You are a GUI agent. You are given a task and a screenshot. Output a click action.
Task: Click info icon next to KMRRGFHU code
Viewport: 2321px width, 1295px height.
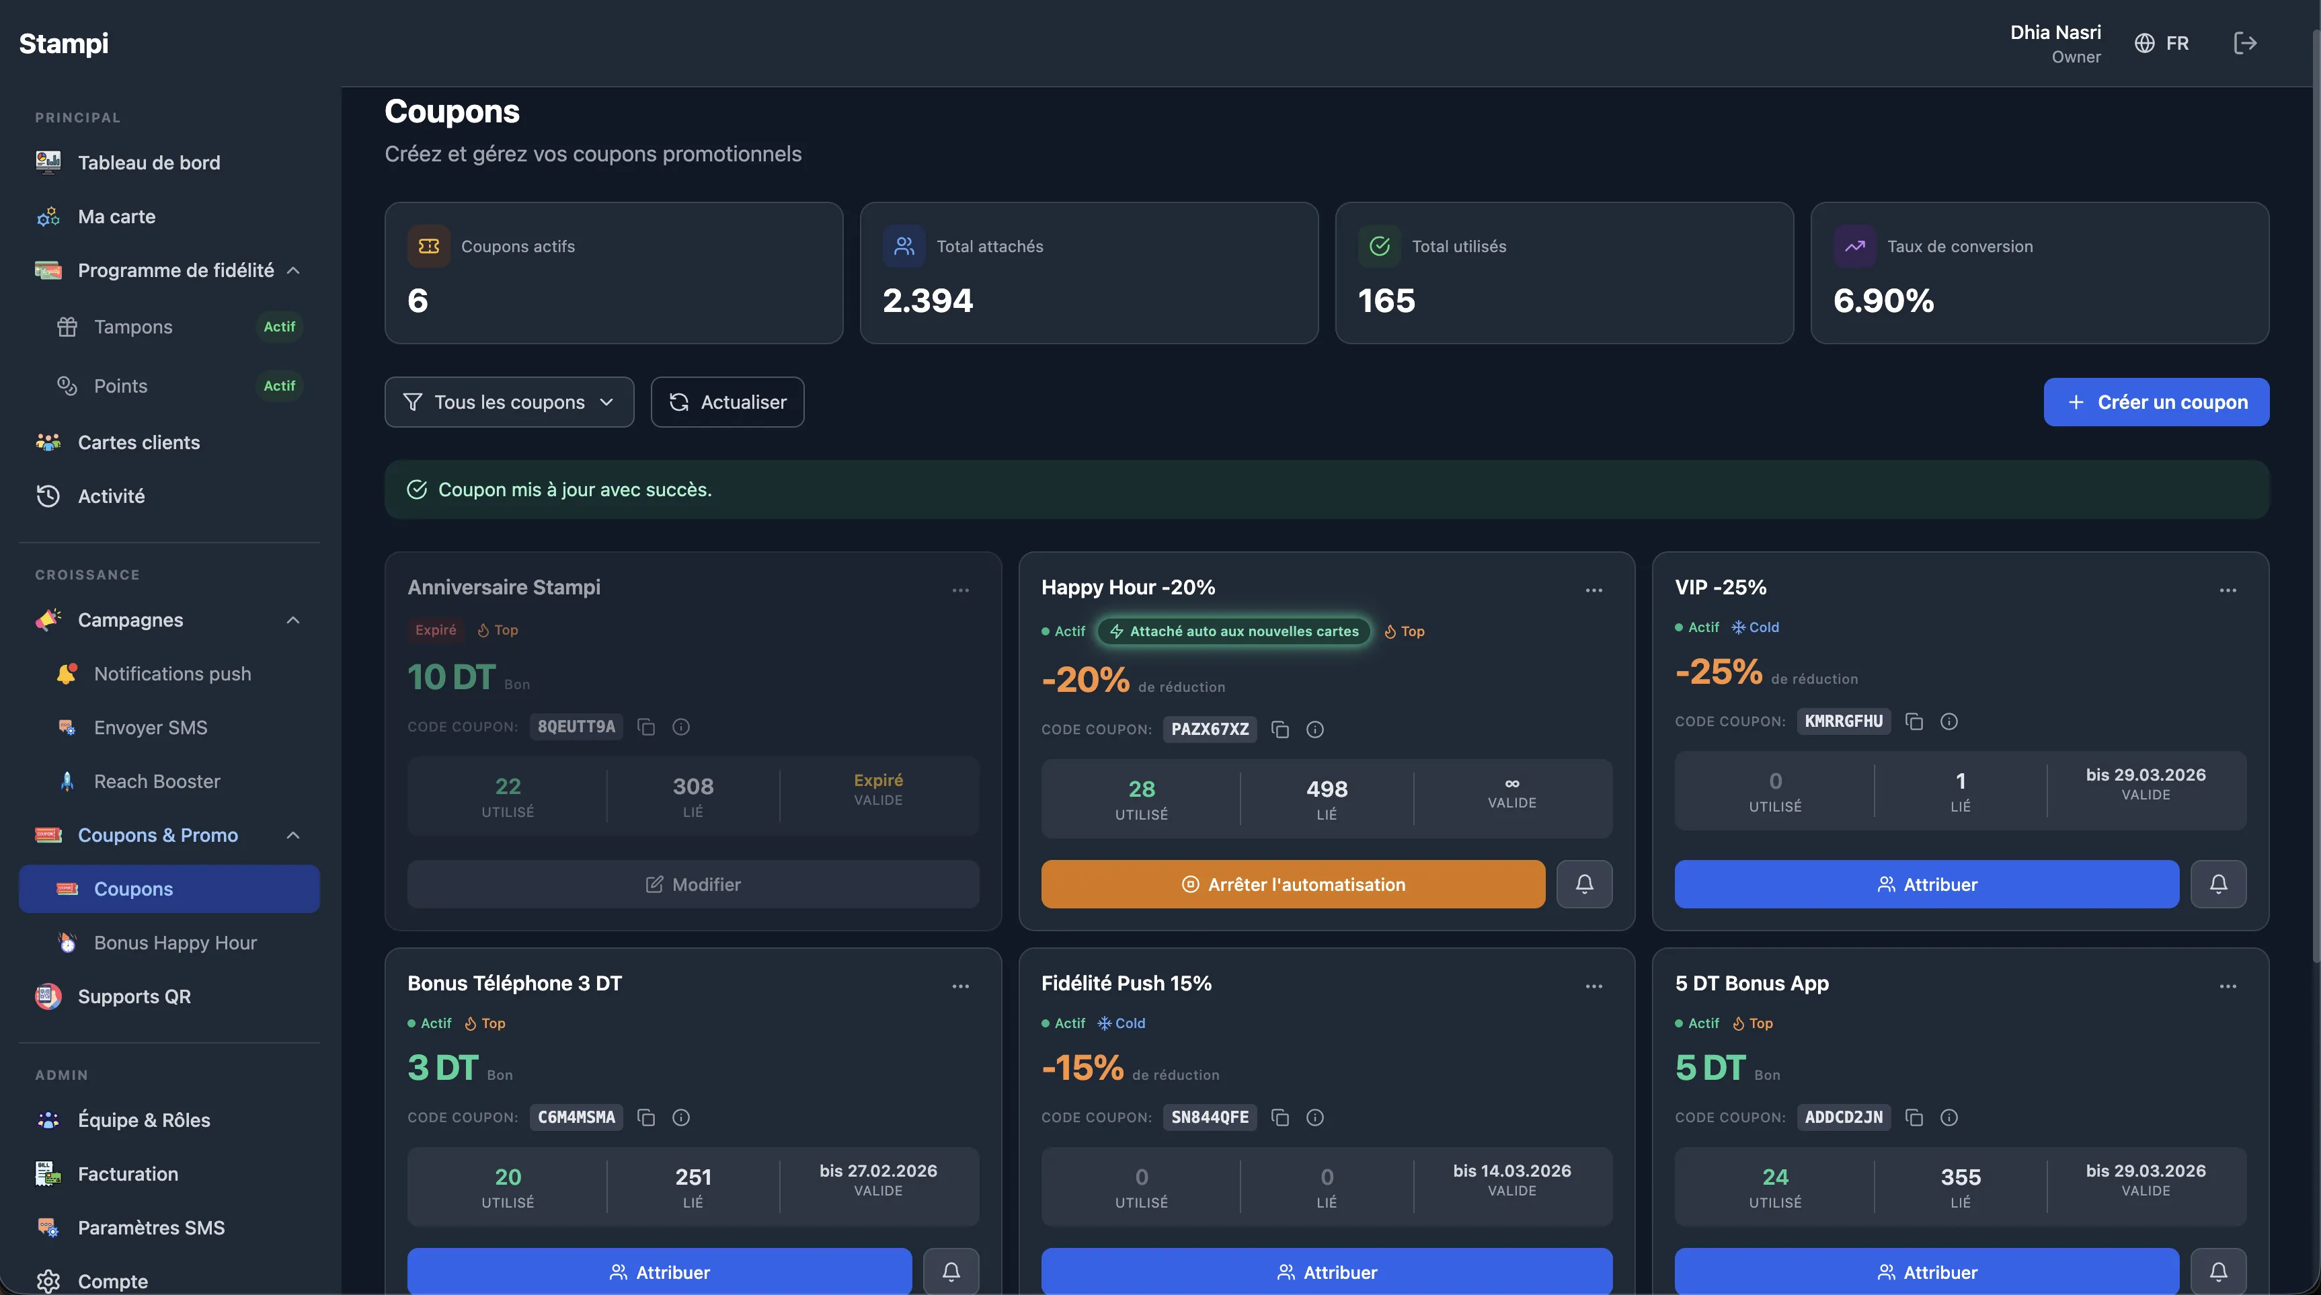(1949, 721)
